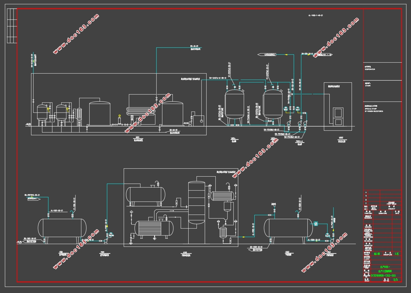Select the V501 equipment tag text
Image resolution: width=411 pixels, height=293 pixels.
61,252
